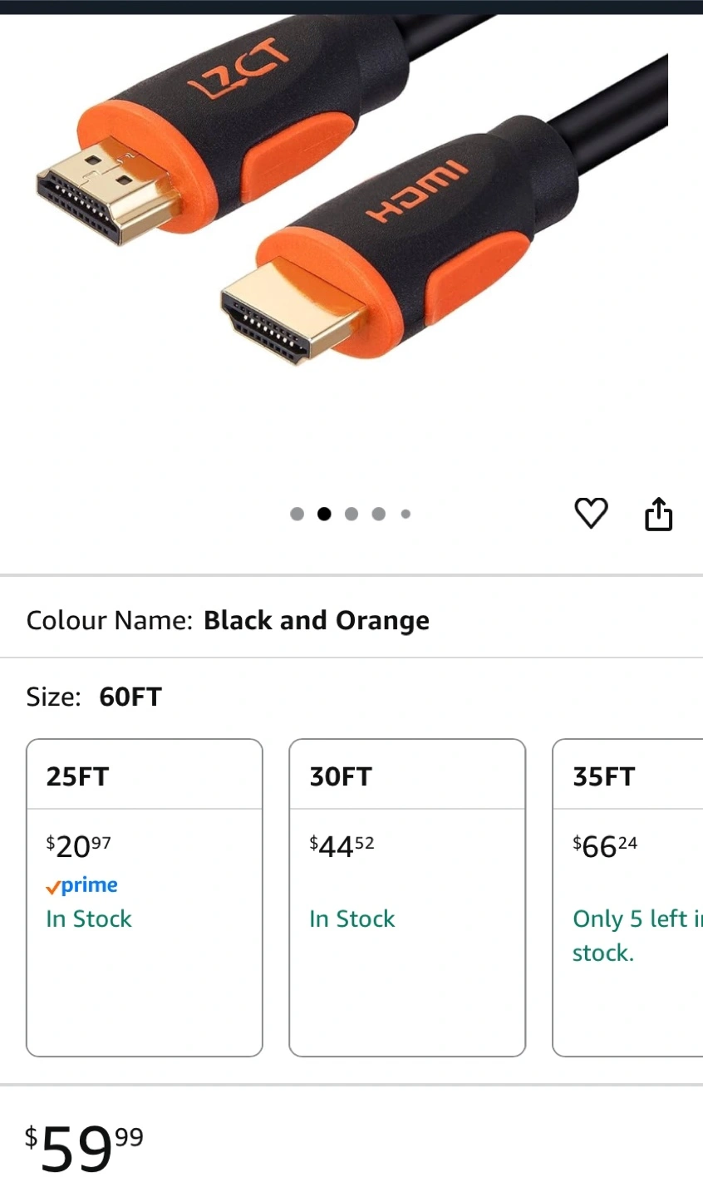This screenshot has width=703, height=1197.
Task: Tap the share icon
Action: point(658,513)
